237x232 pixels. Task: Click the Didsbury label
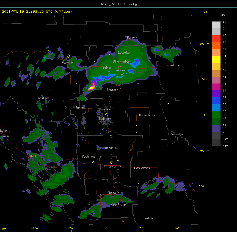(x=106, y=119)
